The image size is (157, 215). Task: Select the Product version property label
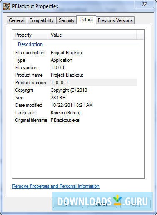pyautogui.click(x=31, y=83)
